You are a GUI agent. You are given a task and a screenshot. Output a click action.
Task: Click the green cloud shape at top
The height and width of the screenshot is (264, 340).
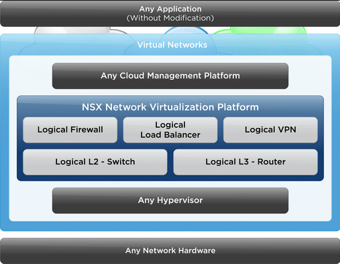[260, 30]
